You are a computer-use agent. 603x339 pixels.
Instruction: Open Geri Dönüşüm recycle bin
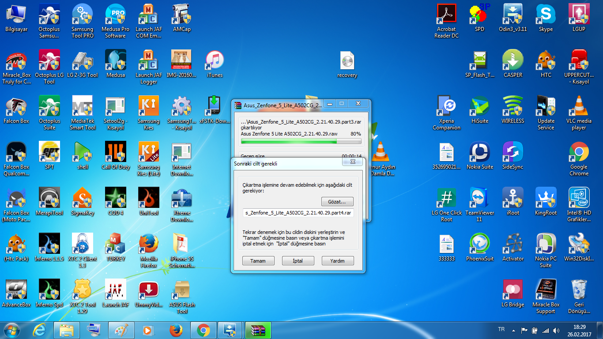(x=579, y=297)
